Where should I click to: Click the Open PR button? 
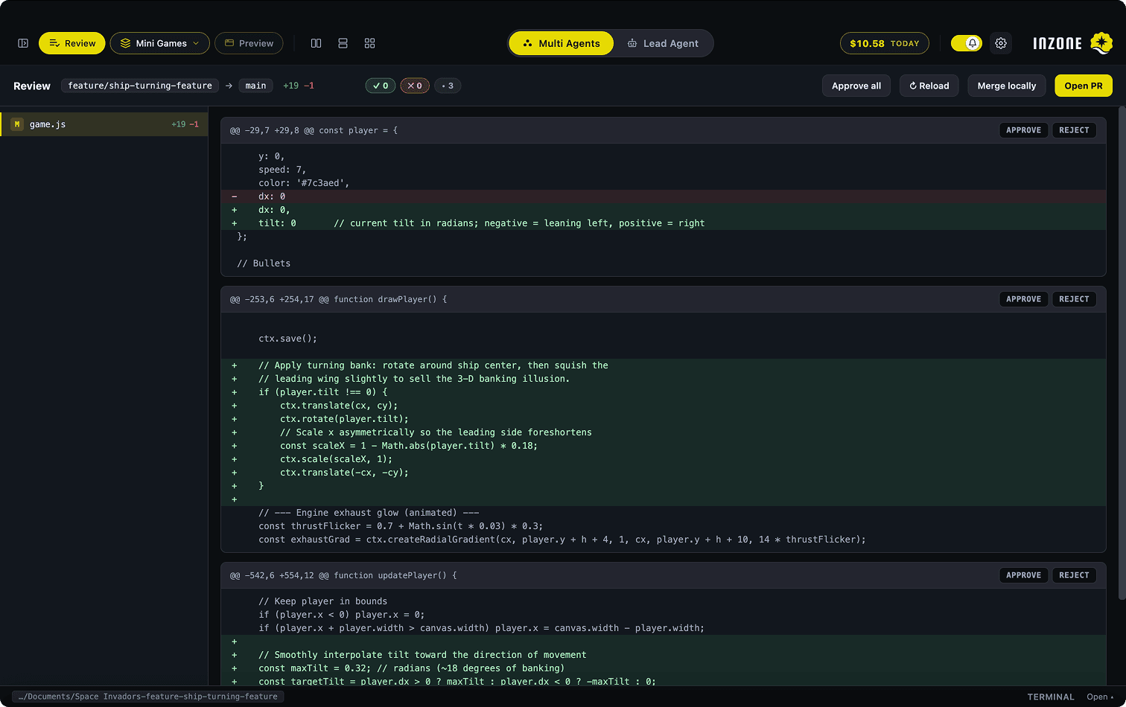[1084, 86]
